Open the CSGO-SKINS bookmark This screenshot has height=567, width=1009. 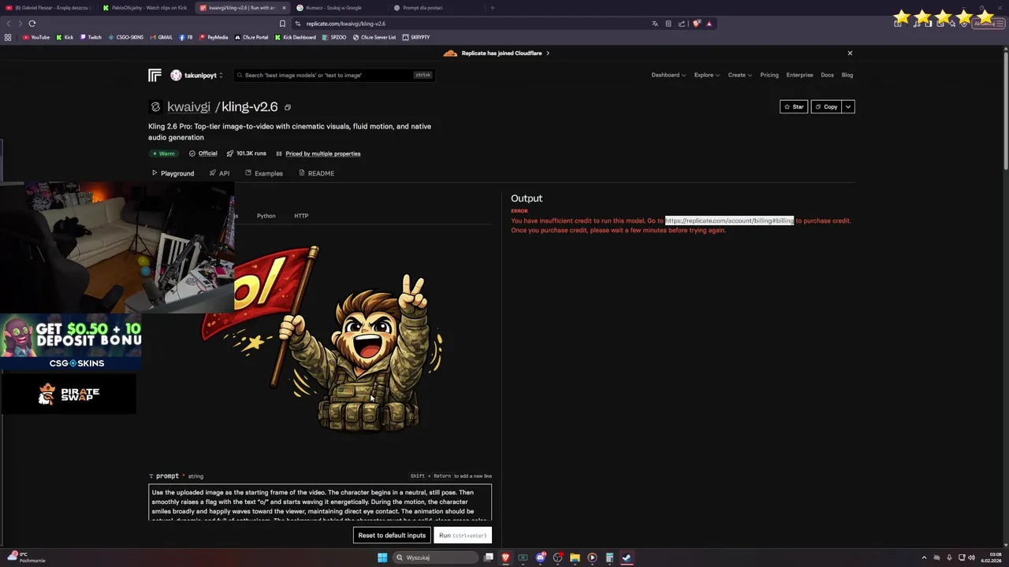pos(125,37)
